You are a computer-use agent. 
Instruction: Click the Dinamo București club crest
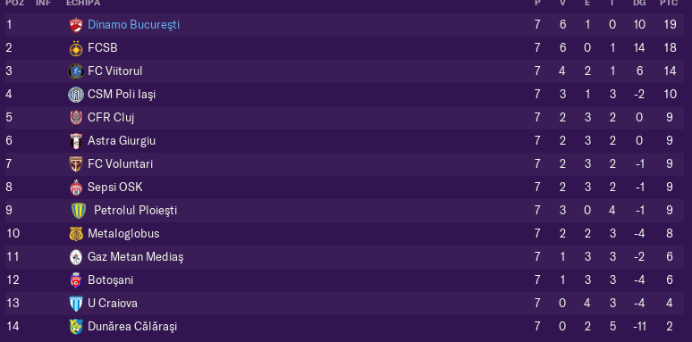[76, 25]
